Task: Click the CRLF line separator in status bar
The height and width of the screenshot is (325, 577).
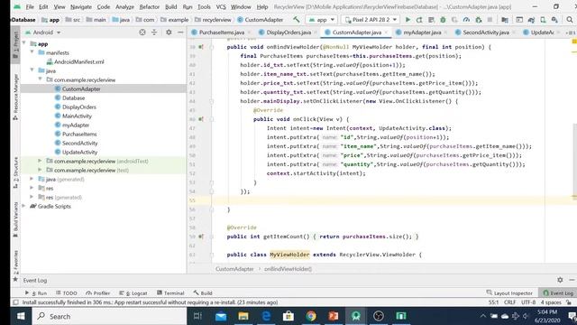Action: 509,302
